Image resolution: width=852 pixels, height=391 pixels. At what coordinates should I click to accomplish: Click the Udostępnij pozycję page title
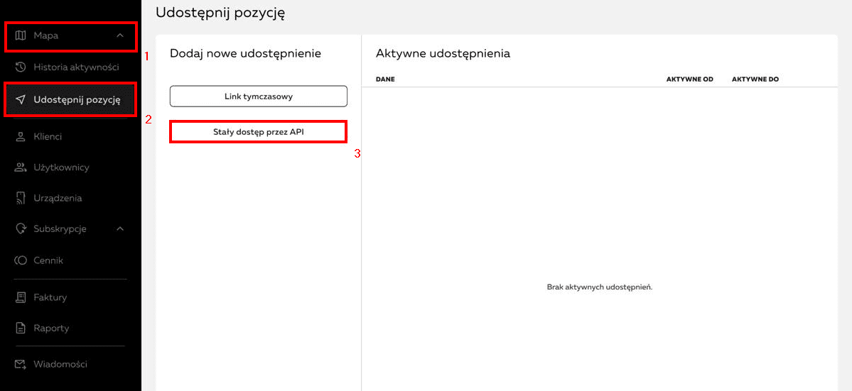point(220,13)
